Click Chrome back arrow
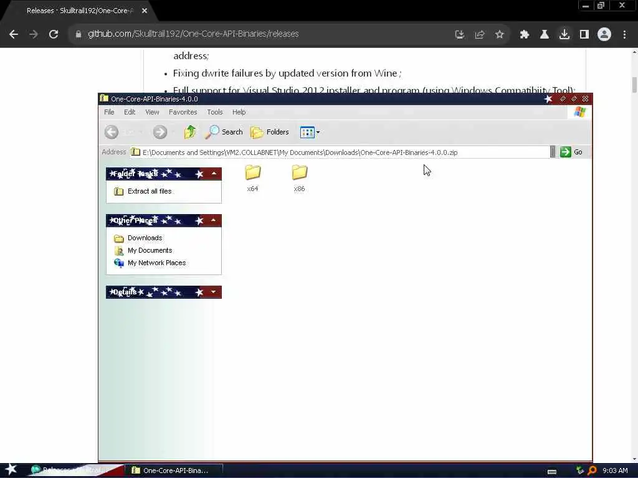 (14, 34)
